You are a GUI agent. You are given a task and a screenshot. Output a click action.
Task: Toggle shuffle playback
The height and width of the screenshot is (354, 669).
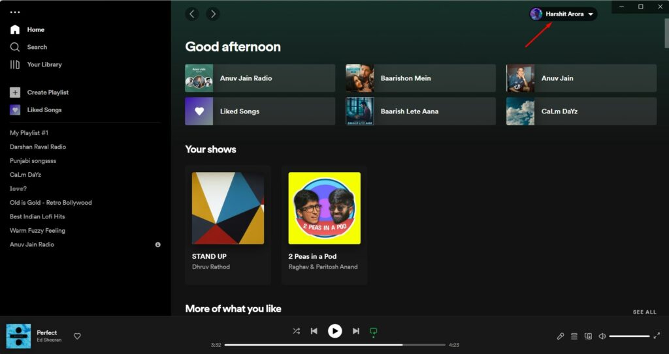tap(296, 331)
